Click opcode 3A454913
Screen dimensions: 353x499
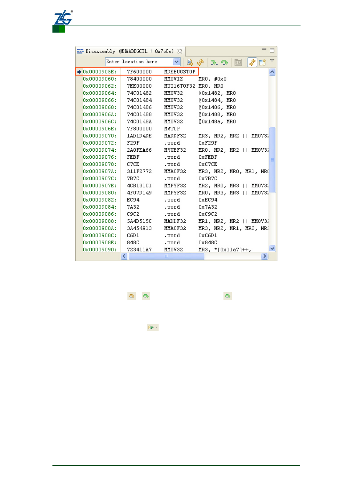[x=139, y=228]
